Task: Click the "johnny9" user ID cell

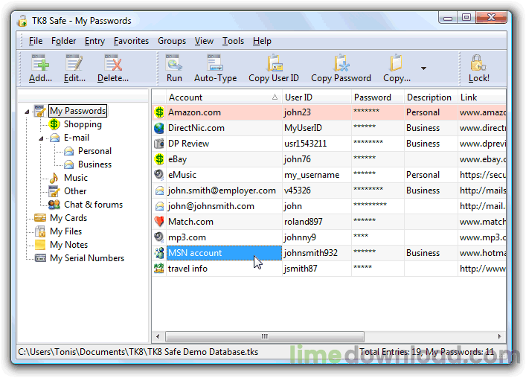Action: (x=317, y=237)
